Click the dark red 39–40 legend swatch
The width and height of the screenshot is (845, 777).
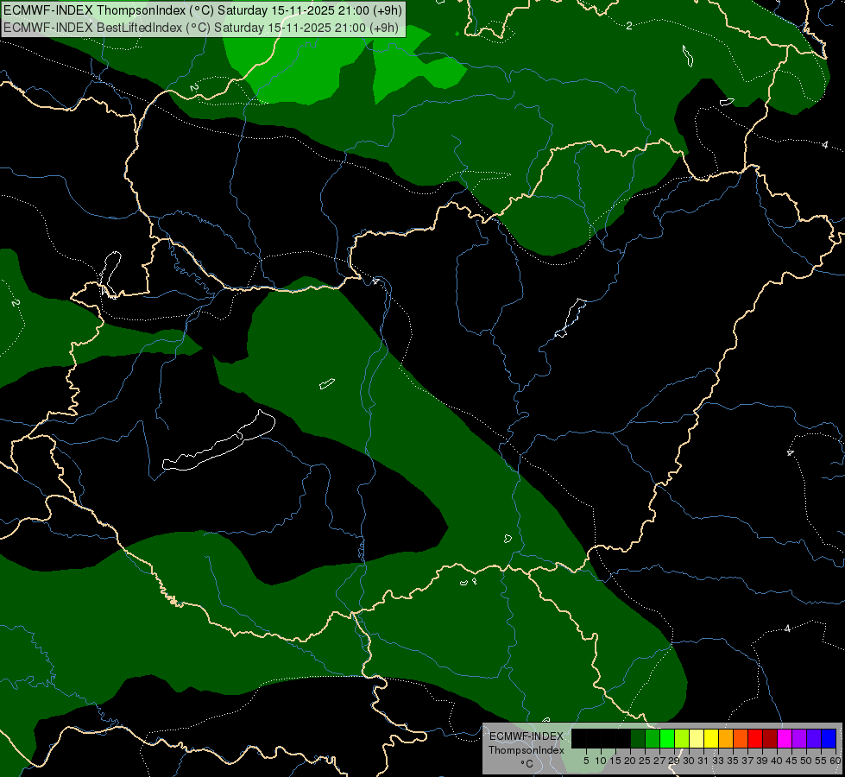click(770, 738)
